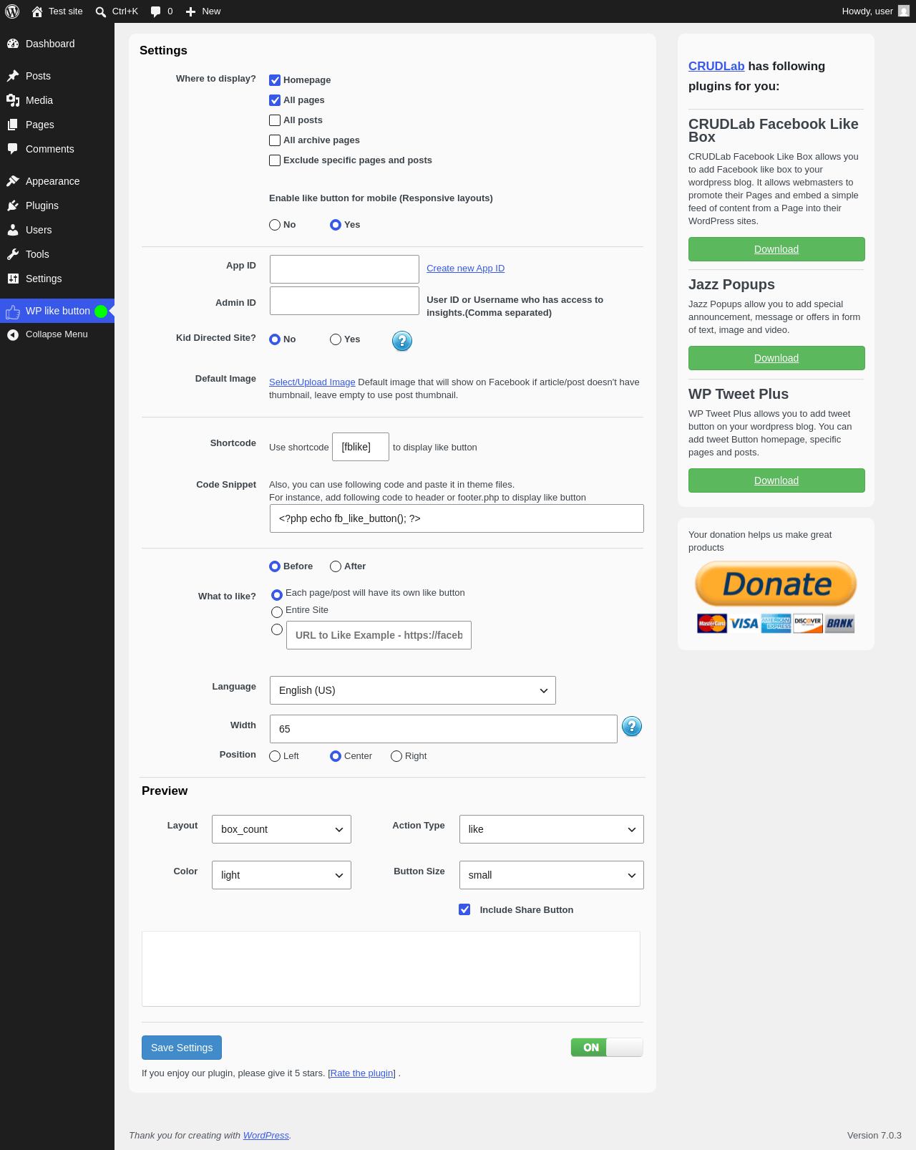Screen dimensions: 916x1150
Task: Click the CRUDLab heading link
Action: pyautogui.click(x=716, y=66)
